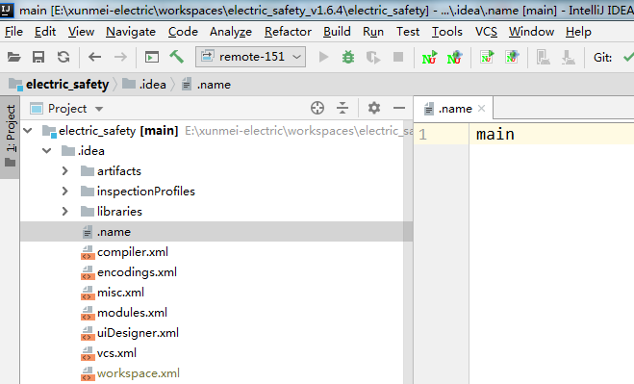Viewport: 634px width, 384px height.
Task: Open the Window menu
Action: coord(531,32)
